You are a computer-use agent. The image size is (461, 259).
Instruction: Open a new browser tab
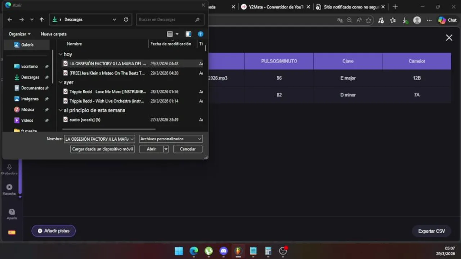click(395, 7)
